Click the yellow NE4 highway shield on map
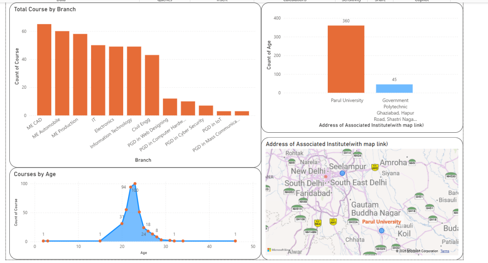 pyautogui.click(x=318, y=223)
